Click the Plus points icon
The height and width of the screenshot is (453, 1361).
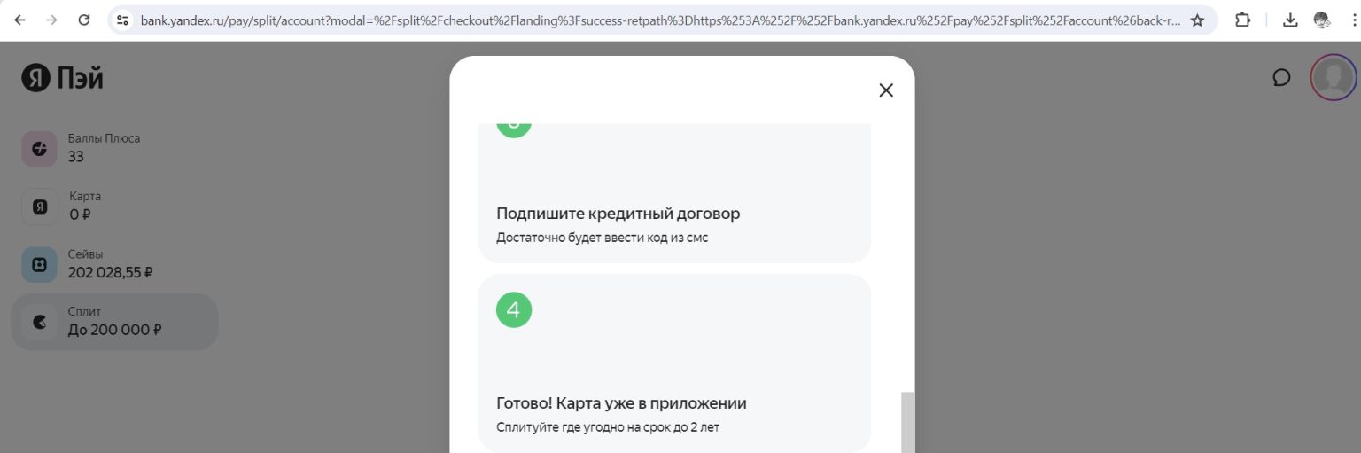39,149
